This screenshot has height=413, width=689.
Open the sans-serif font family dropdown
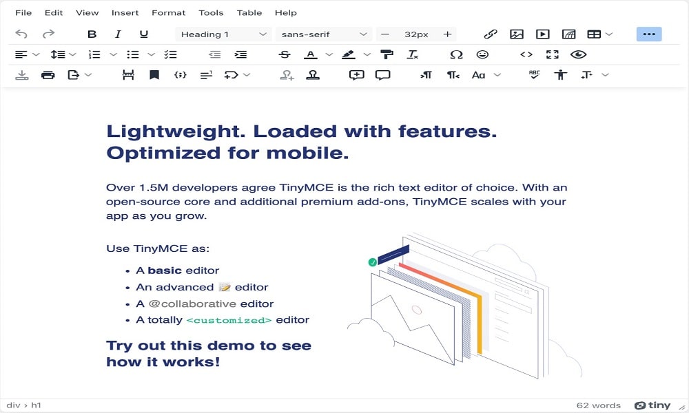324,34
